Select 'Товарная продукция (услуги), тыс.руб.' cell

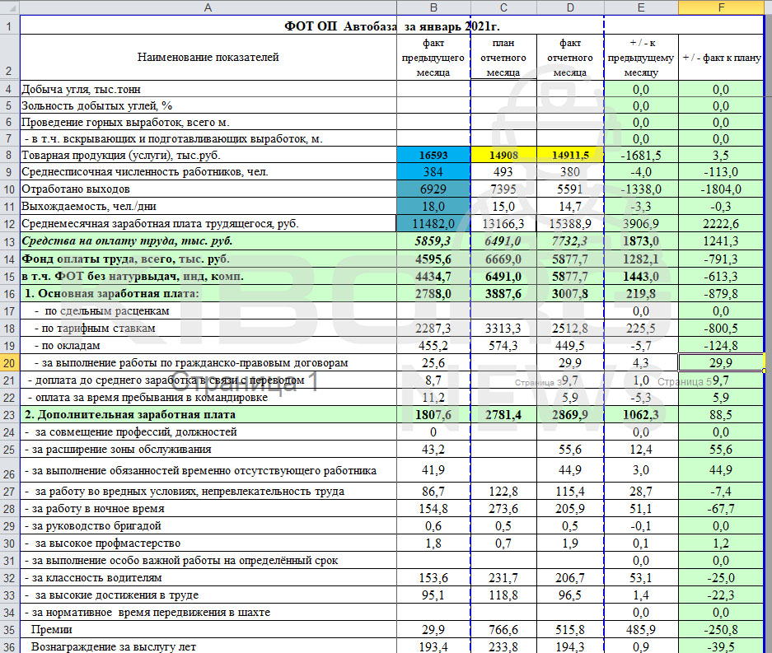(x=208, y=155)
